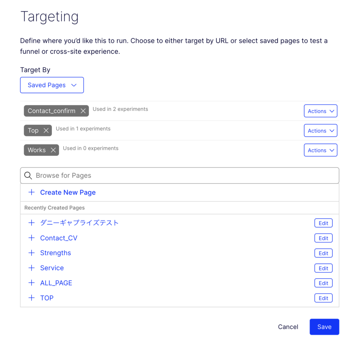
Task: Click the Create New Page link
Action: (68, 192)
